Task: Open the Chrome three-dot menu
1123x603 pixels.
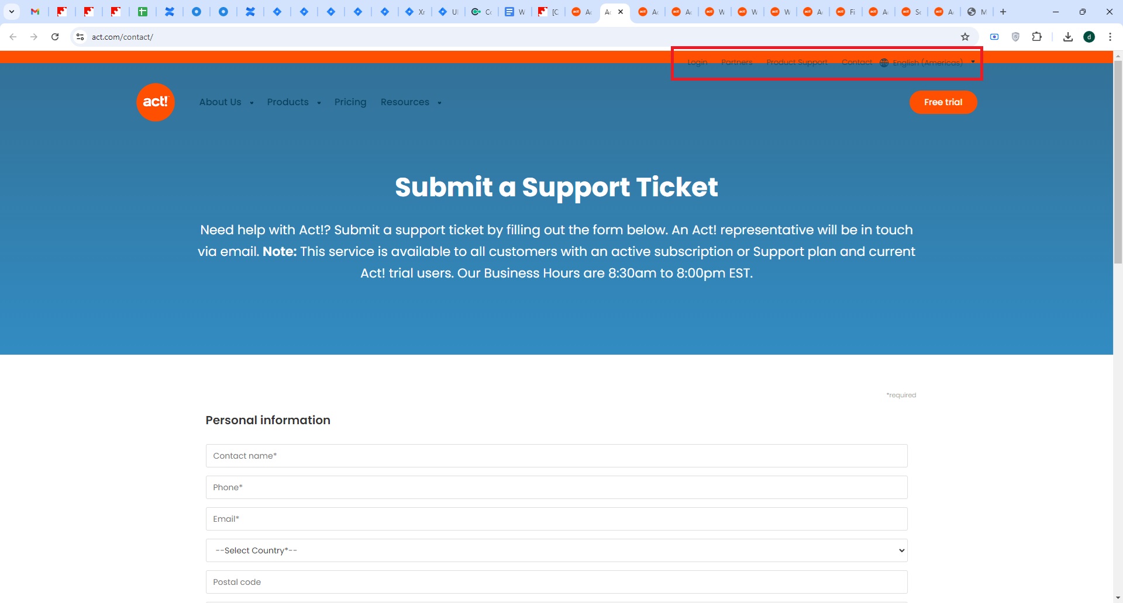Action: pyautogui.click(x=1110, y=37)
